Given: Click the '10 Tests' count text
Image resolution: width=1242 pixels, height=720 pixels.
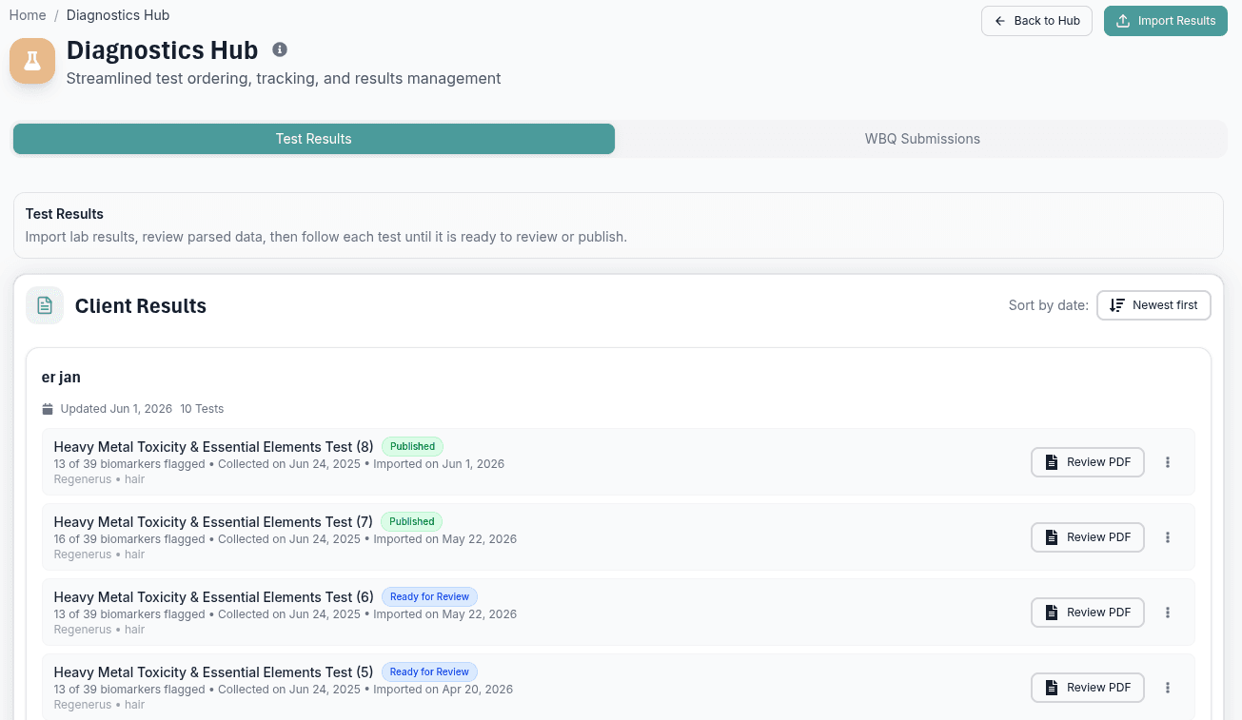Looking at the screenshot, I should click(x=202, y=409).
